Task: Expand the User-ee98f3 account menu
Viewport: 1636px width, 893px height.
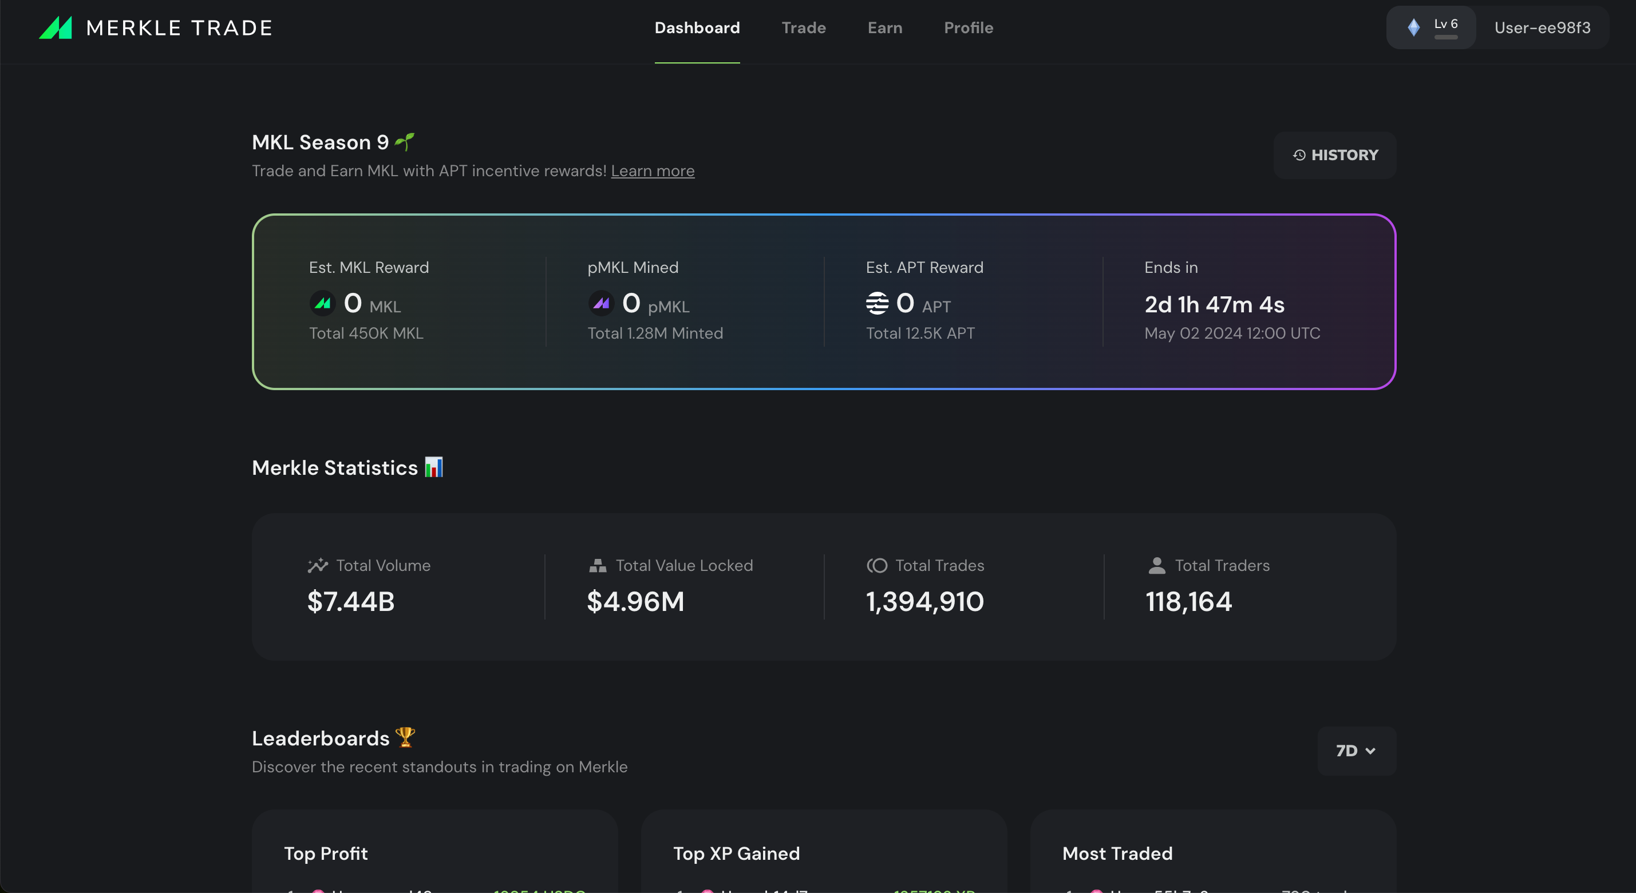Action: coord(1542,28)
